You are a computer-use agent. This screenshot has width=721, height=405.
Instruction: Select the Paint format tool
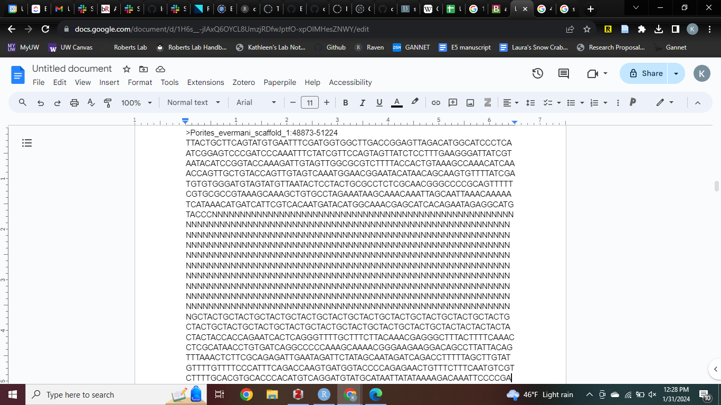108,103
